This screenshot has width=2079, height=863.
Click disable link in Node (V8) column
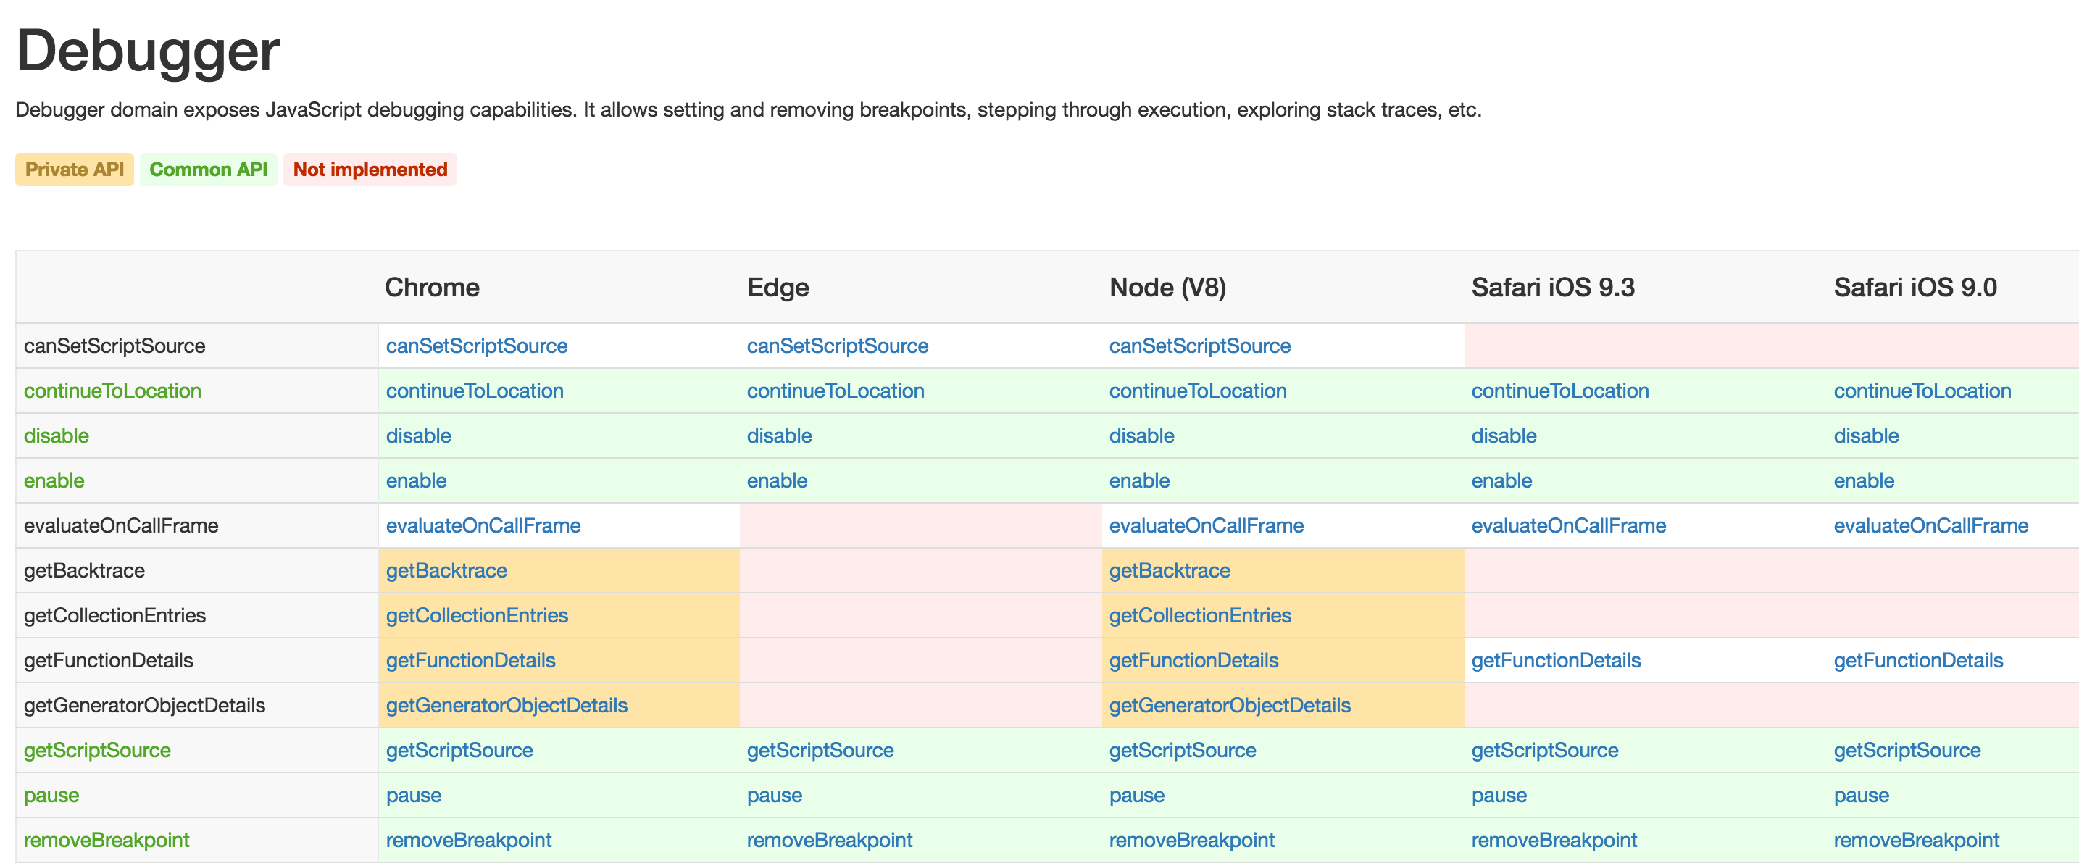(1141, 436)
